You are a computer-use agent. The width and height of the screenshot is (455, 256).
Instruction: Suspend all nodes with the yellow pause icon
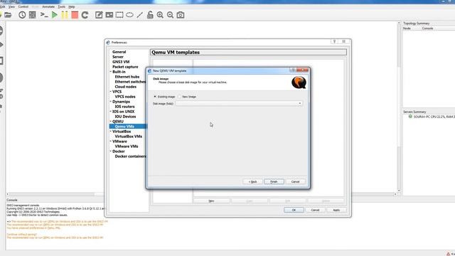tap(65, 15)
